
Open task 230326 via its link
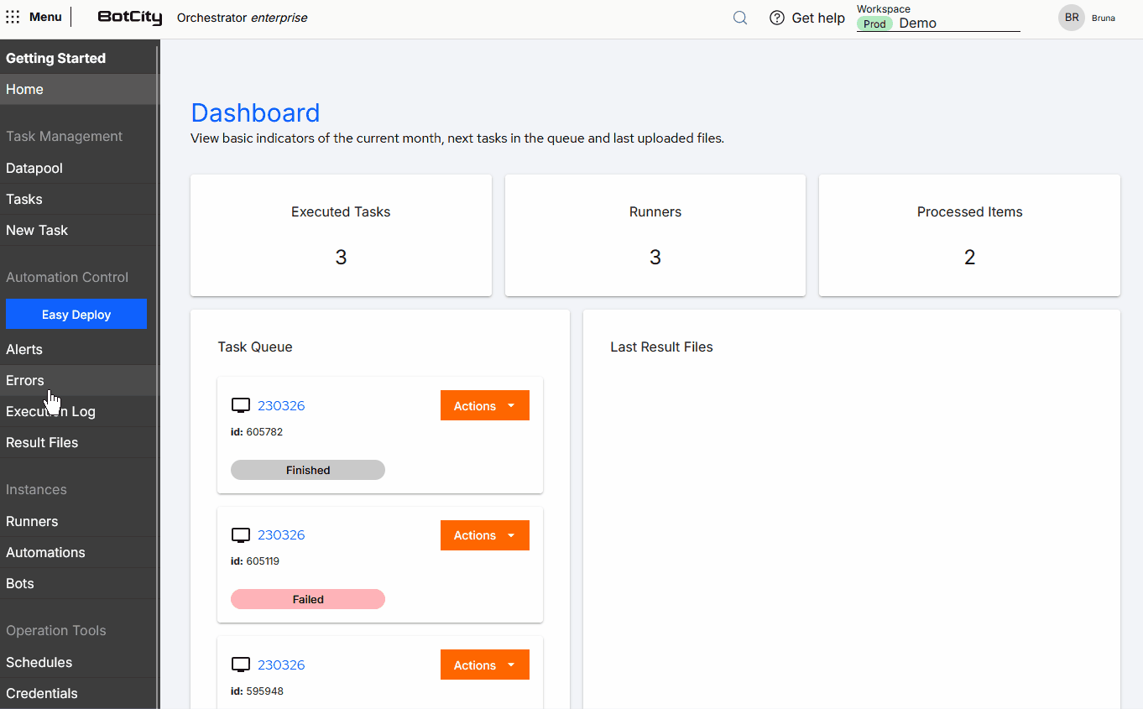tap(281, 404)
